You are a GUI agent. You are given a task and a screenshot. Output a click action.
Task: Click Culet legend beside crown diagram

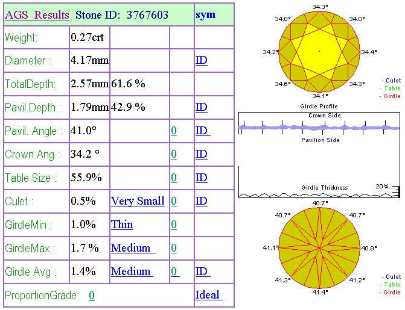coord(391,81)
